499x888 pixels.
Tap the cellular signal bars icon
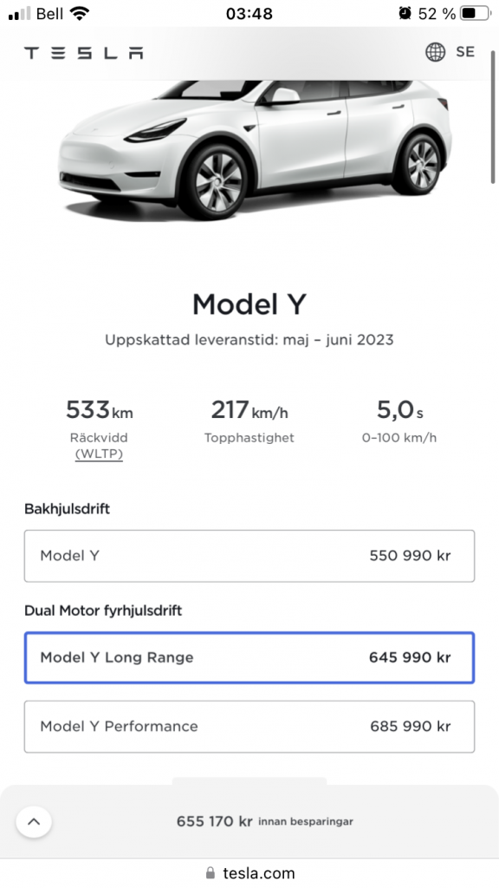(20, 14)
